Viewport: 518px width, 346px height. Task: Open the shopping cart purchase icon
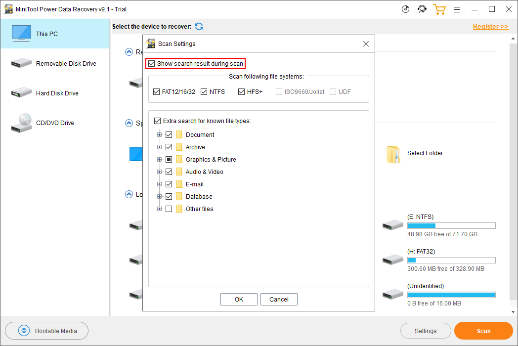(439, 9)
